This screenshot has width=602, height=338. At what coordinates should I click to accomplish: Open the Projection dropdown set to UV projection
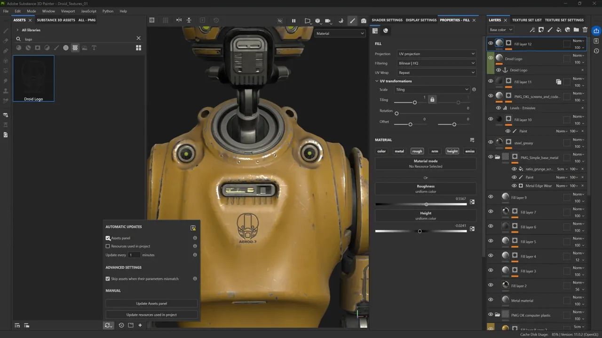[436, 54]
